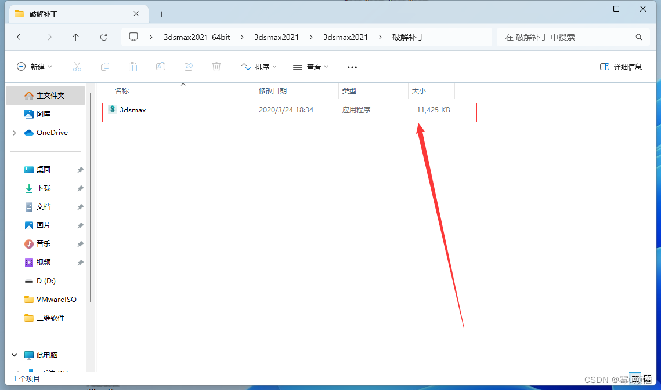661x390 pixels.
Task: Click the Rename icon in toolbar
Action: tap(161, 67)
